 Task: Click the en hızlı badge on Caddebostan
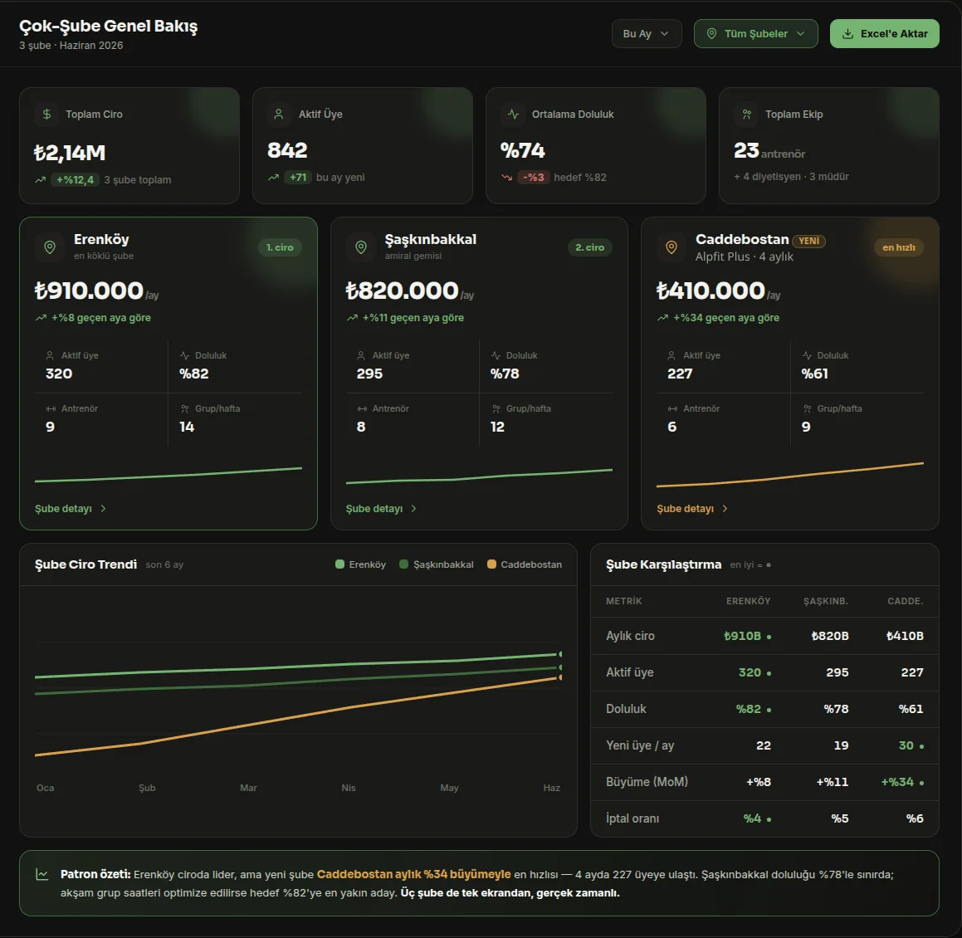point(899,247)
